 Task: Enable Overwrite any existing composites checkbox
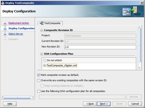pyautogui.click(x=39, y=80)
